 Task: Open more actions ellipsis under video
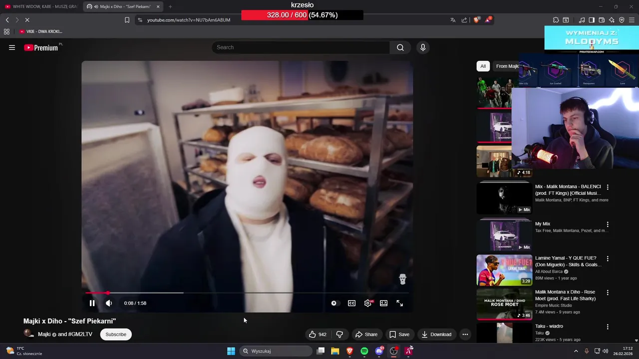(465, 335)
